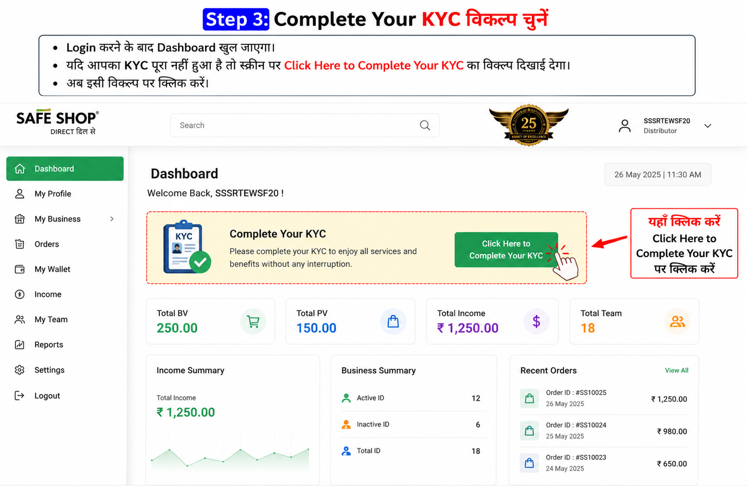Click the Reports chart icon
The height and width of the screenshot is (486, 747).
[20, 344]
